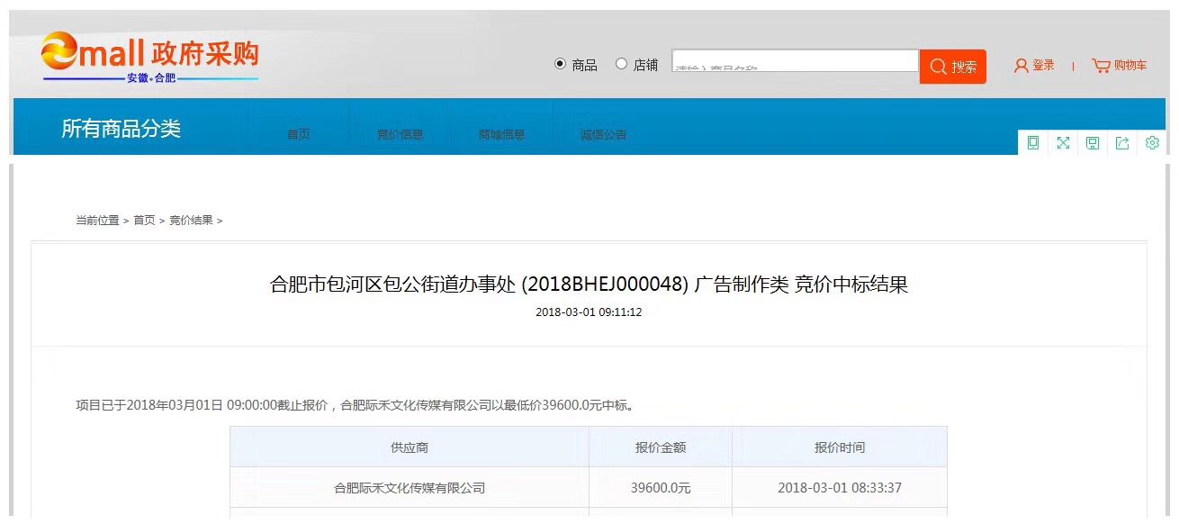Open the 诚信公告 navigation tab
1179x524 pixels.
603,134
